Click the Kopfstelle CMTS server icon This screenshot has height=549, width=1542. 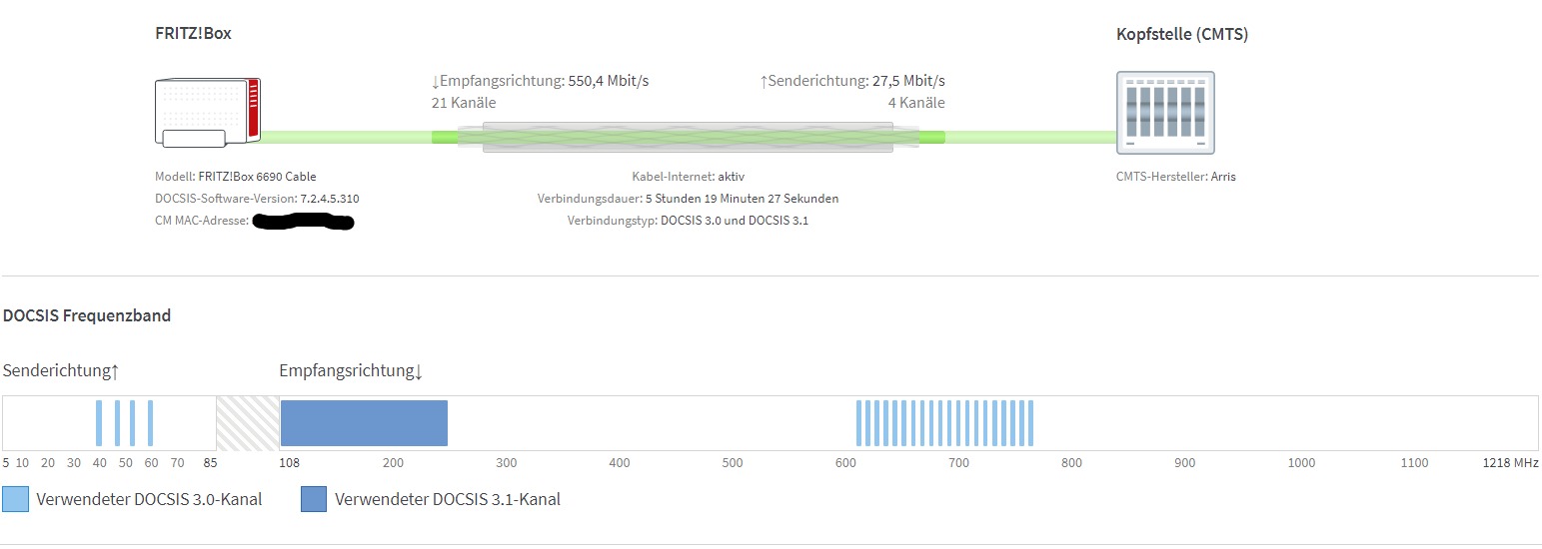[1165, 113]
